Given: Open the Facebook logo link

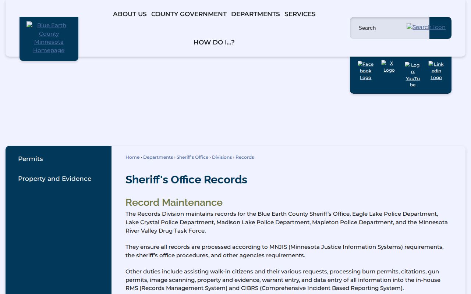Looking at the screenshot, I should 365,71.
